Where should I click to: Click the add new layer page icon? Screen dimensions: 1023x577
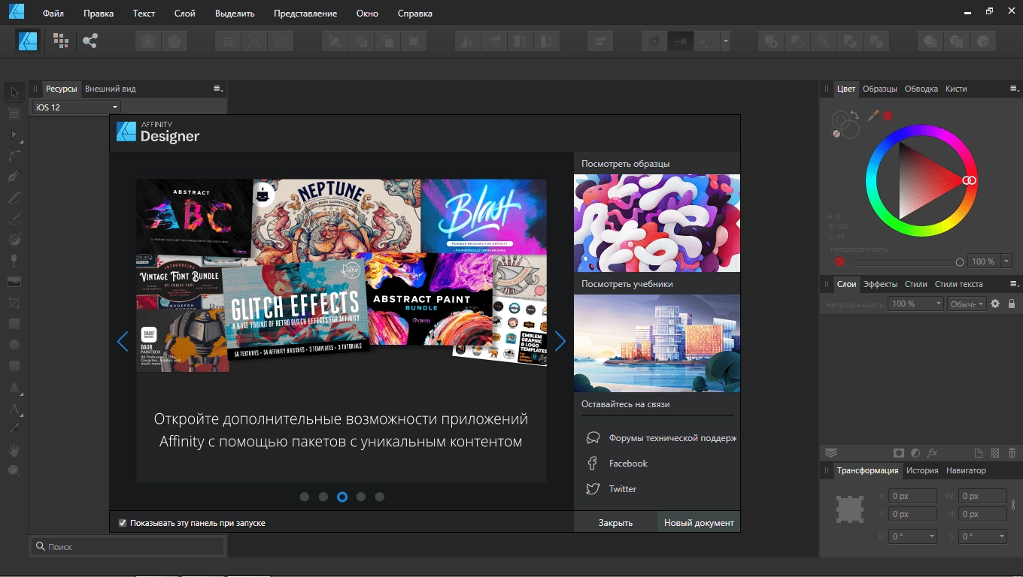tap(979, 453)
